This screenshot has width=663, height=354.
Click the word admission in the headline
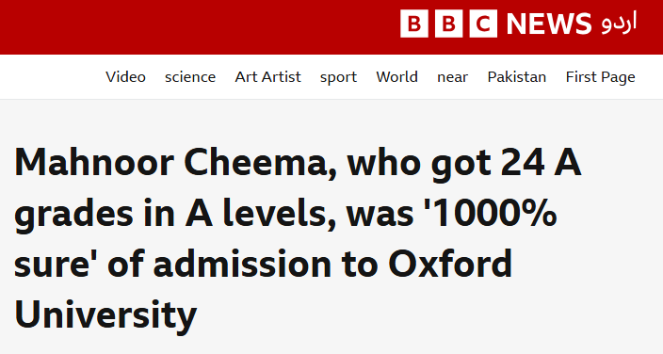coord(242,264)
